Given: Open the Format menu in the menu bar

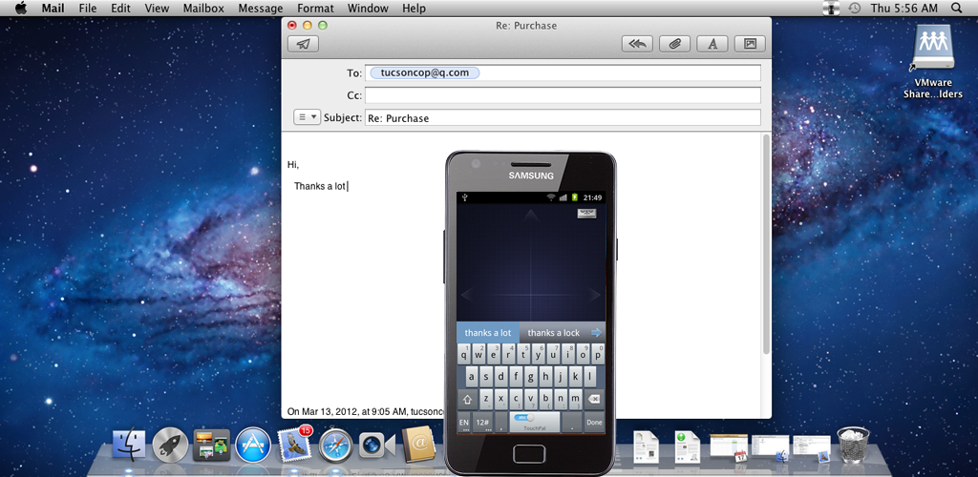Looking at the screenshot, I should (315, 8).
